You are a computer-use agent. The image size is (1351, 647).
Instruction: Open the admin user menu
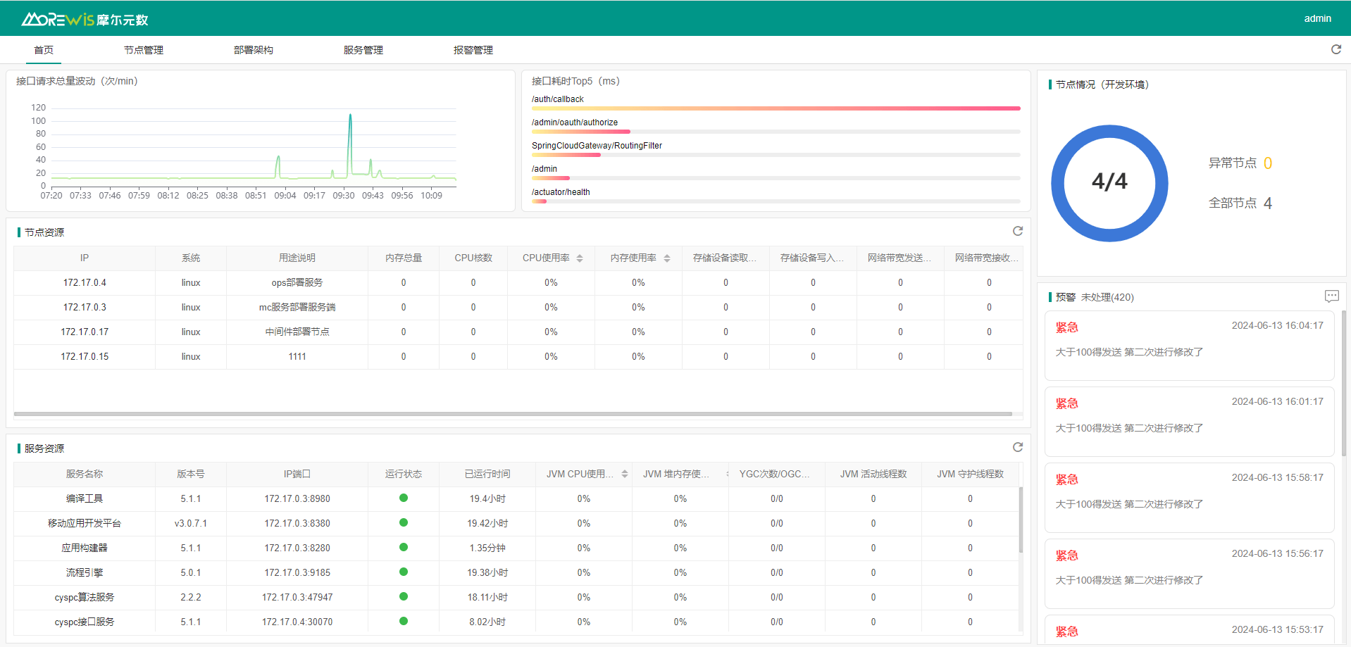click(1317, 18)
